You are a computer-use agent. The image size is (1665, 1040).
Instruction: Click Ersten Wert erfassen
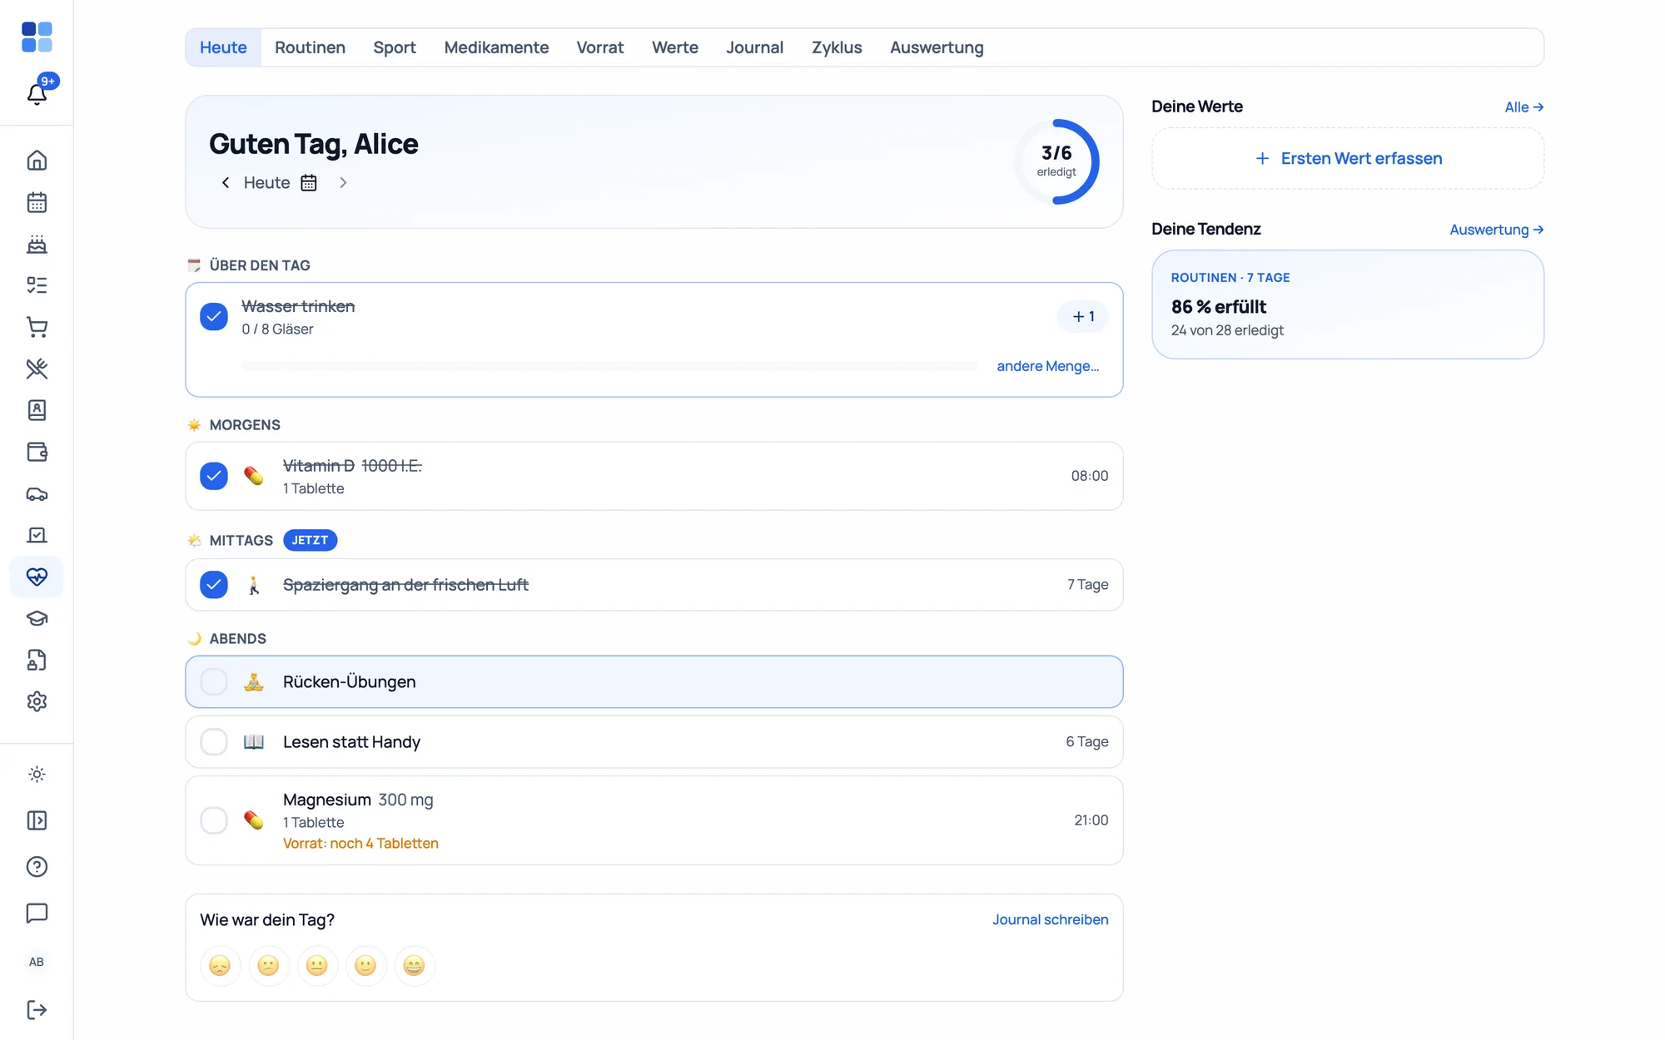click(1348, 158)
